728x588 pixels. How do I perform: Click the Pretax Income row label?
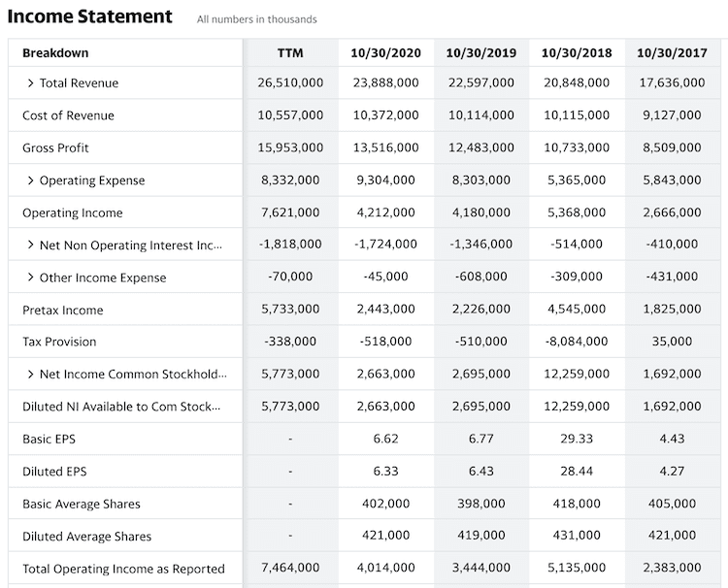pyautogui.click(x=63, y=310)
